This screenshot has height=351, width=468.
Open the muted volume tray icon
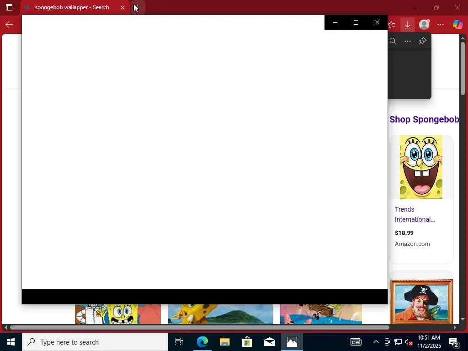coord(409,342)
